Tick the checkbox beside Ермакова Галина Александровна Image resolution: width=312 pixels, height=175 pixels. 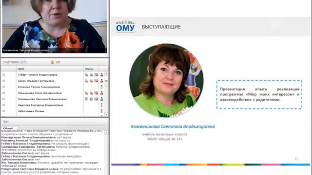click(3, 87)
